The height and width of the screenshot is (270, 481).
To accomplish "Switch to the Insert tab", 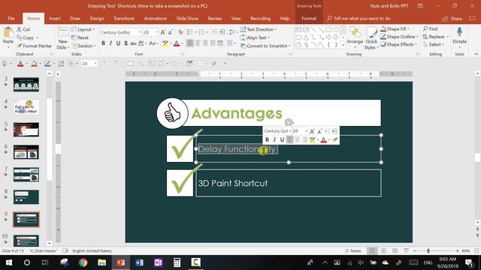I will [55, 18].
